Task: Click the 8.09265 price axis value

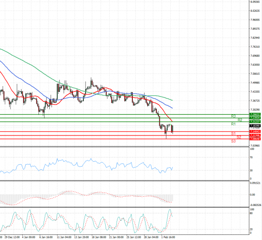Action: 255,2
